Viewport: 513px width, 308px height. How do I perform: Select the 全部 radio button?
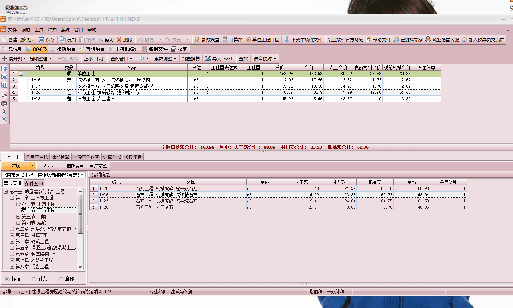[61, 279]
